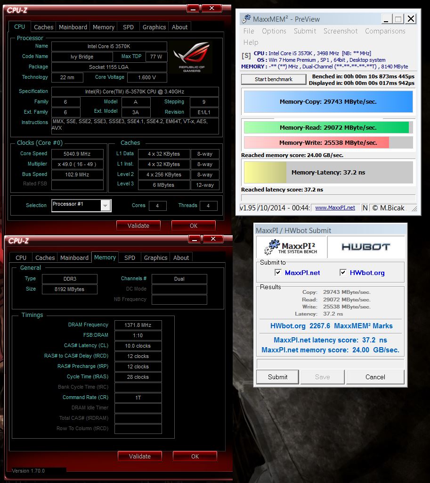Click Submit button in HWbot Submit dialog
Image resolution: width=430 pixels, height=483 pixels.
277,377
